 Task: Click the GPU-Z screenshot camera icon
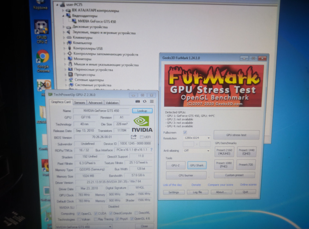(137, 101)
